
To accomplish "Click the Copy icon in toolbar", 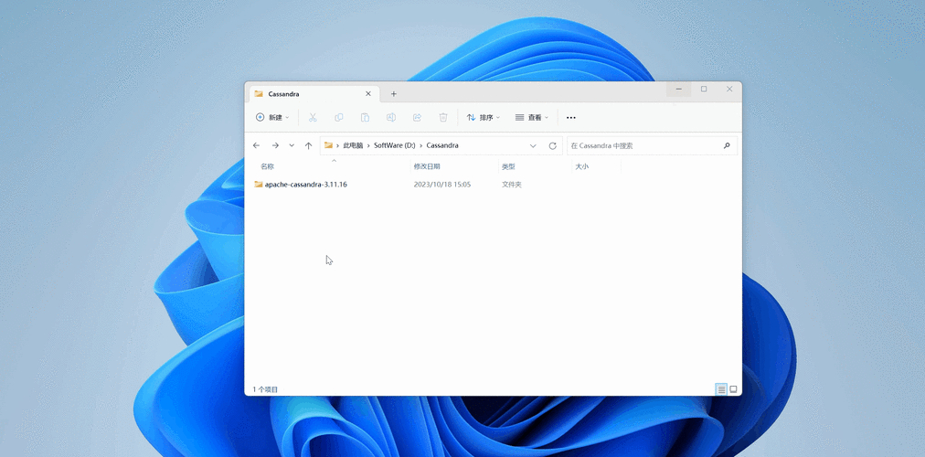I will pyautogui.click(x=338, y=117).
